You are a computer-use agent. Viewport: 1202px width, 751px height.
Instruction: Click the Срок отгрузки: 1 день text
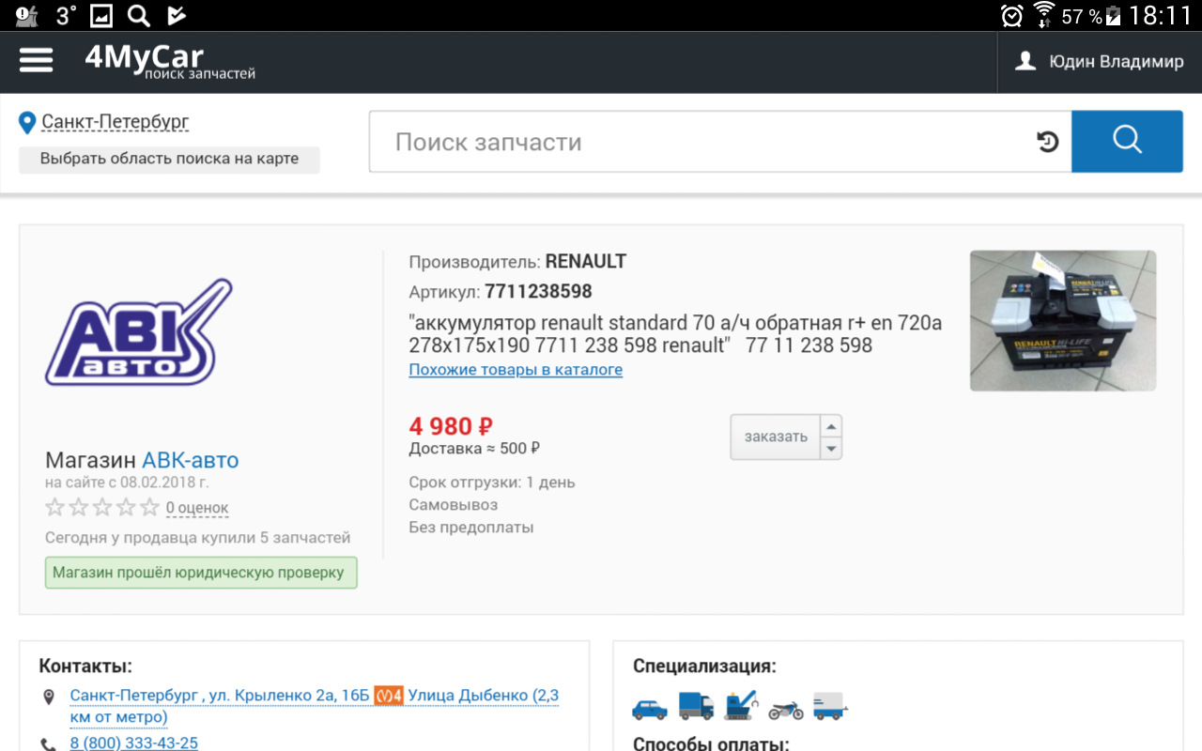tap(492, 483)
